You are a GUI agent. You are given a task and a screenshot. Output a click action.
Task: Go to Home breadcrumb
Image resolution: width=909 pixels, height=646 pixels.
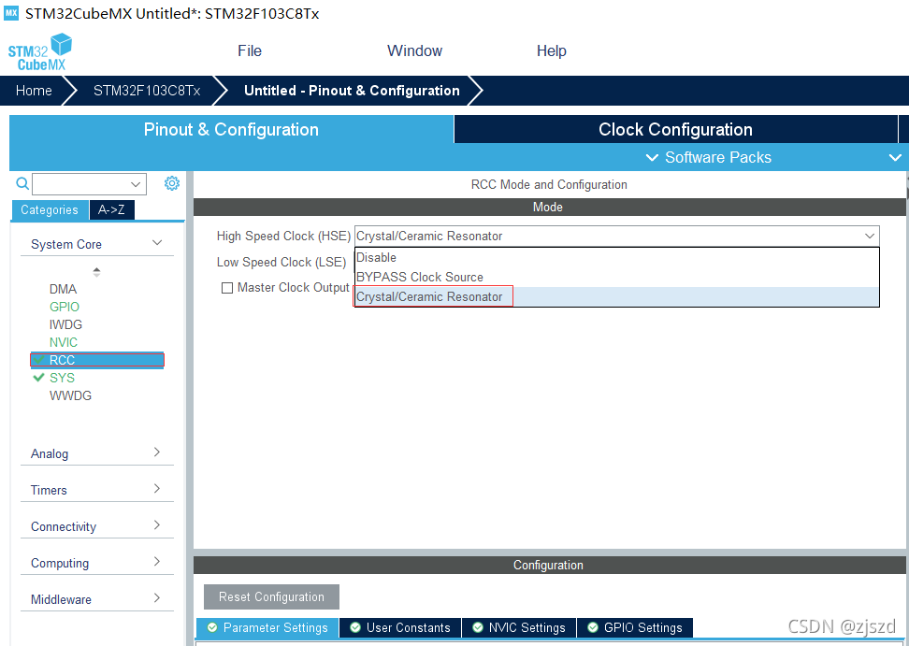pyautogui.click(x=34, y=91)
